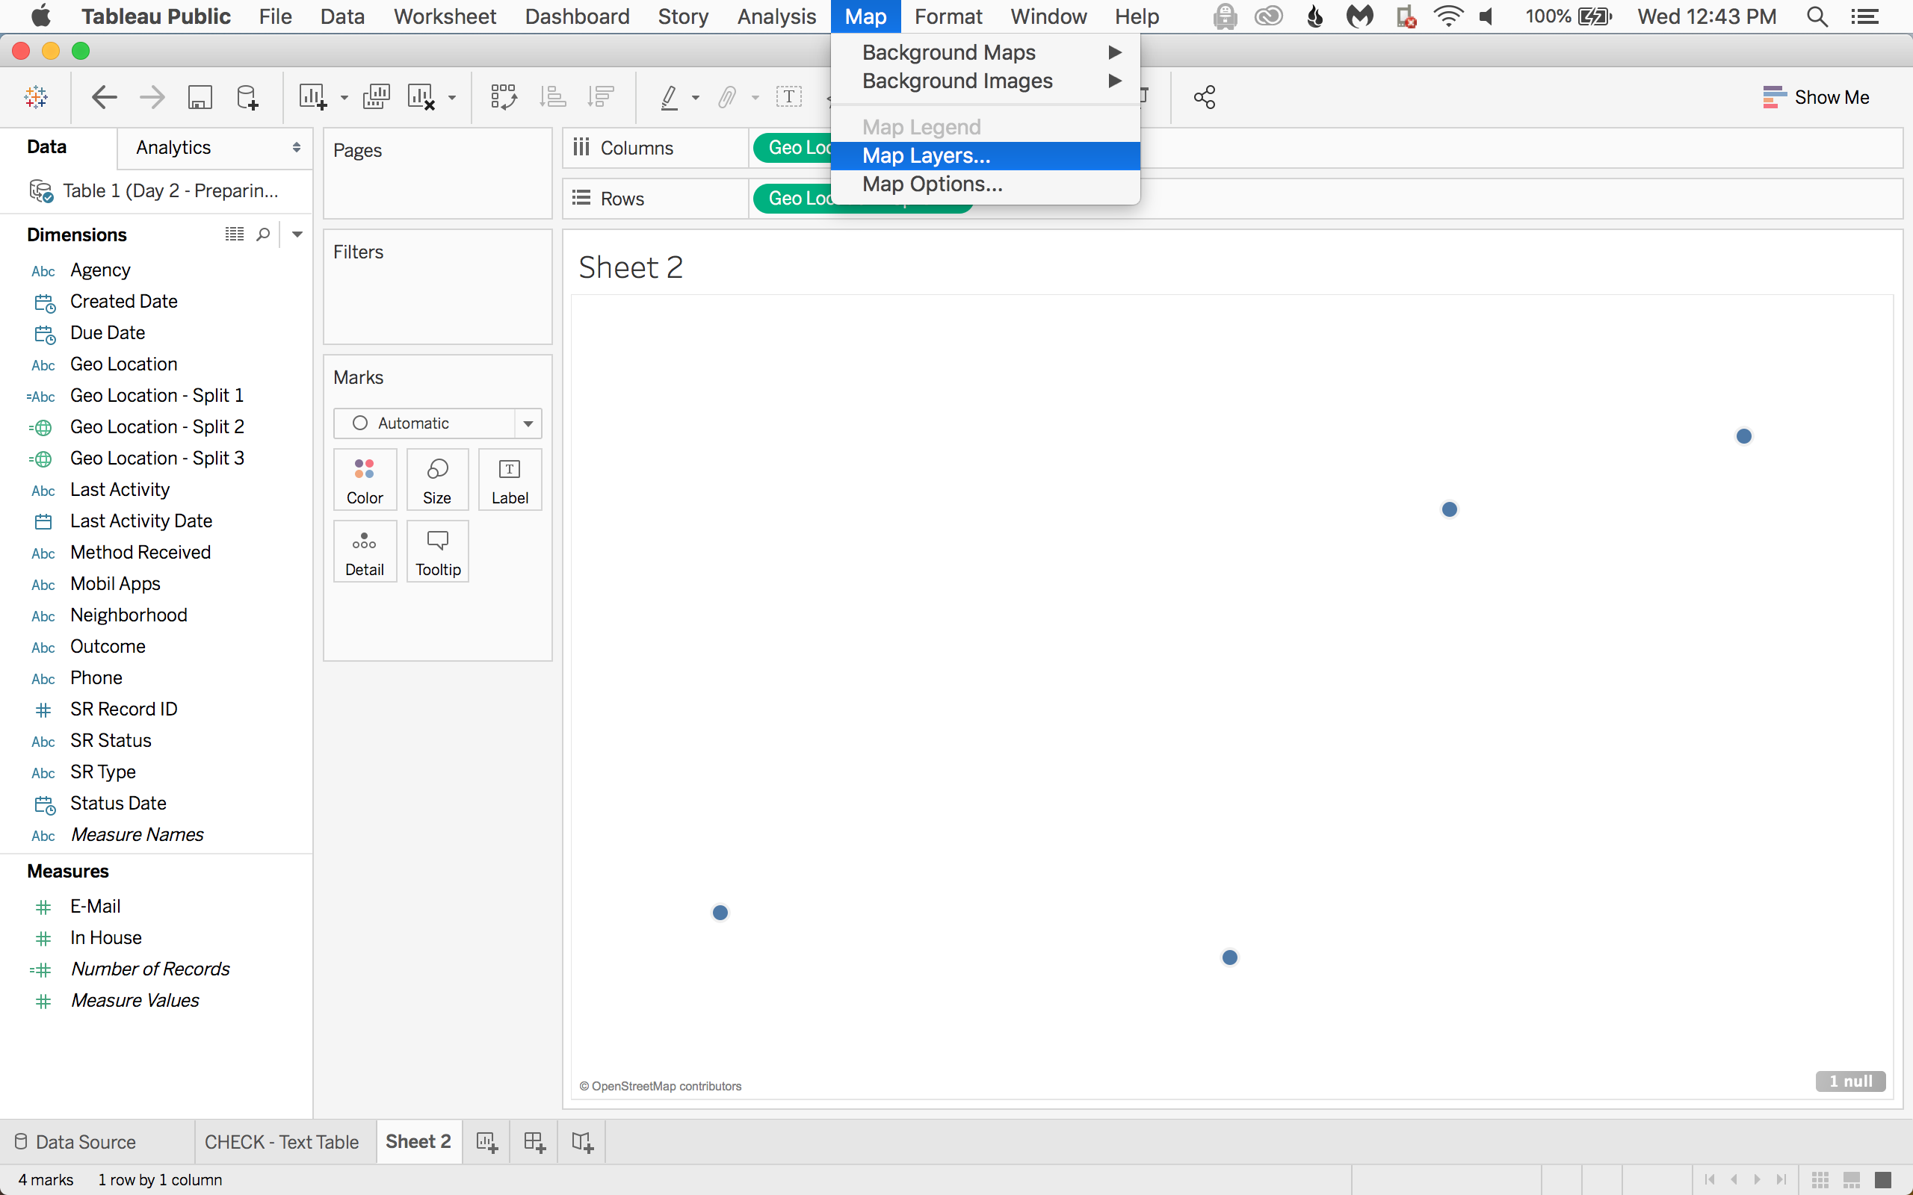View data list icon beside Dimensions
Screen dimensions: 1913x1195
(x=234, y=235)
